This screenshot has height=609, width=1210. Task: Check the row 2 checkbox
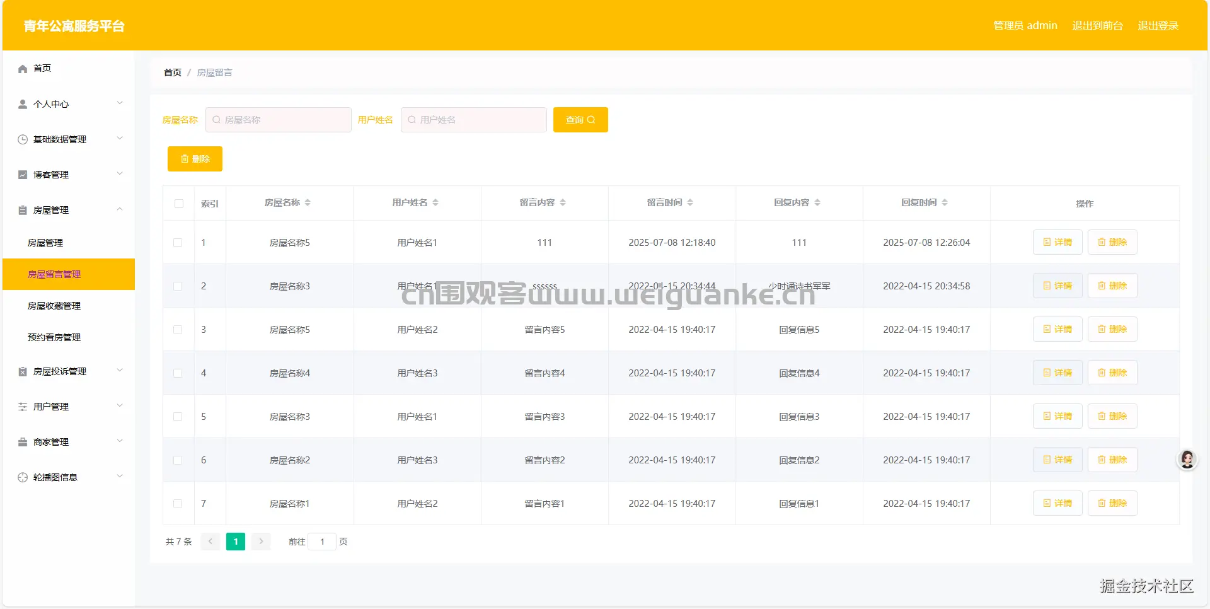(x=178, y=286)
